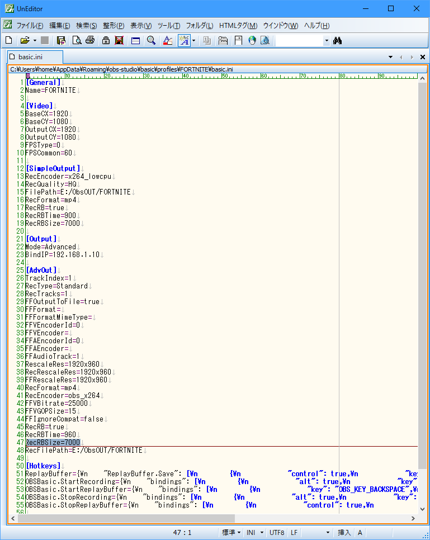Click the toolbar search text box
The width and height of the screenshot is (430, 540).
[300, 41]
